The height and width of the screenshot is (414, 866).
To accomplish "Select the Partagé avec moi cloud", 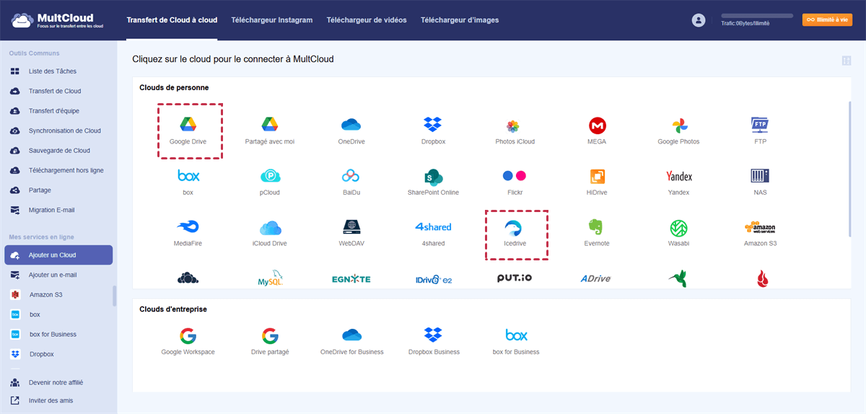I will pyautogui.click(x=270, y=131).
